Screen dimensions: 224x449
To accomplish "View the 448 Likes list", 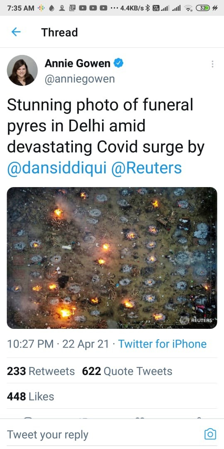I will [x=30, y=397].
